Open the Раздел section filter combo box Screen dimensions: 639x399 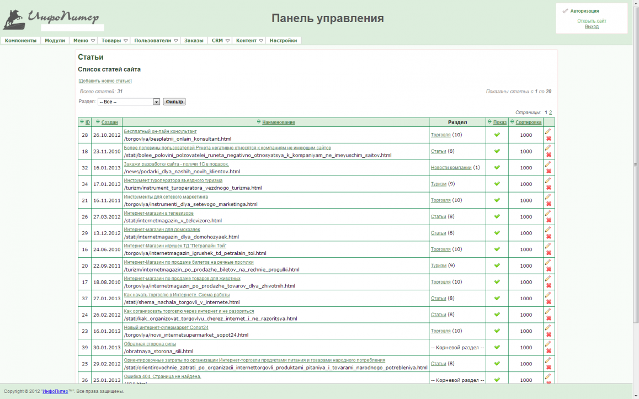129,102
